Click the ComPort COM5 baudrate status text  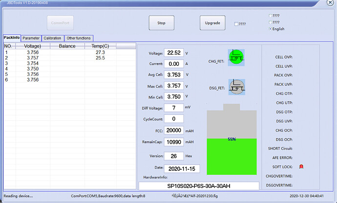tap(108, 196)
